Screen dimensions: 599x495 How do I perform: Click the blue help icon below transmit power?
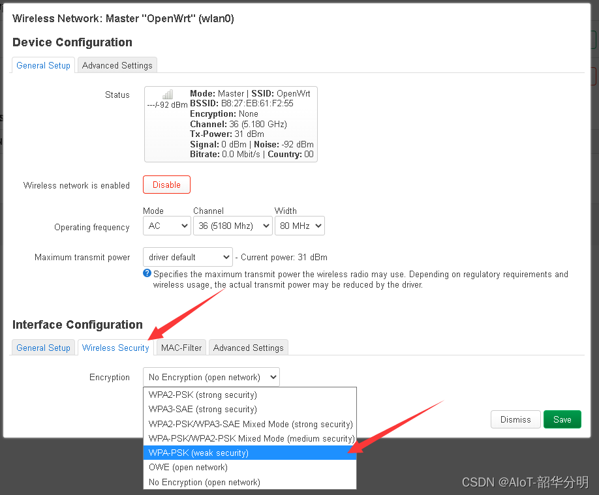click(146, 273)
